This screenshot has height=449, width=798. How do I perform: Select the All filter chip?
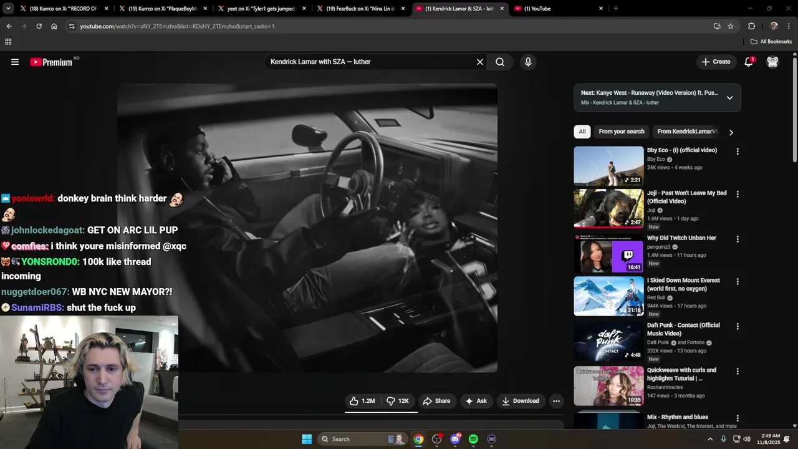582,132
